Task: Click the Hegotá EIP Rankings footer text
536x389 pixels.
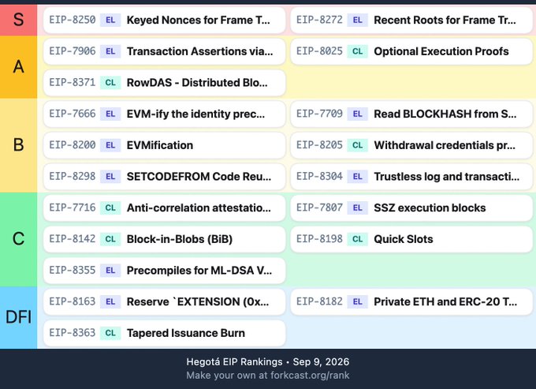Action: (x=235, y=362)
